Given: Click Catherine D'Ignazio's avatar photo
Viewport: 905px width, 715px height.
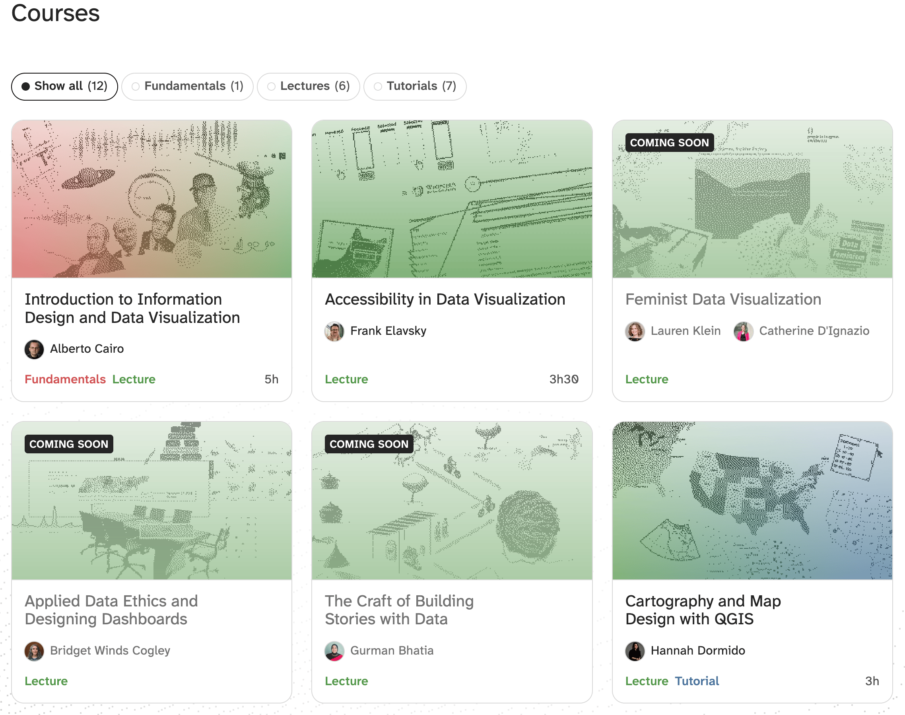Looking at the screenshot, I should pyautogui.click(x=744, y=331).
